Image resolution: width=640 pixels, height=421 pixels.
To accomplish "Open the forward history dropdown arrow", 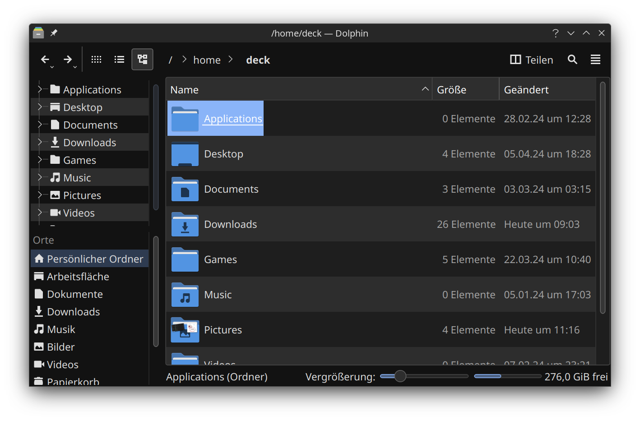I will tap(75, 67).
